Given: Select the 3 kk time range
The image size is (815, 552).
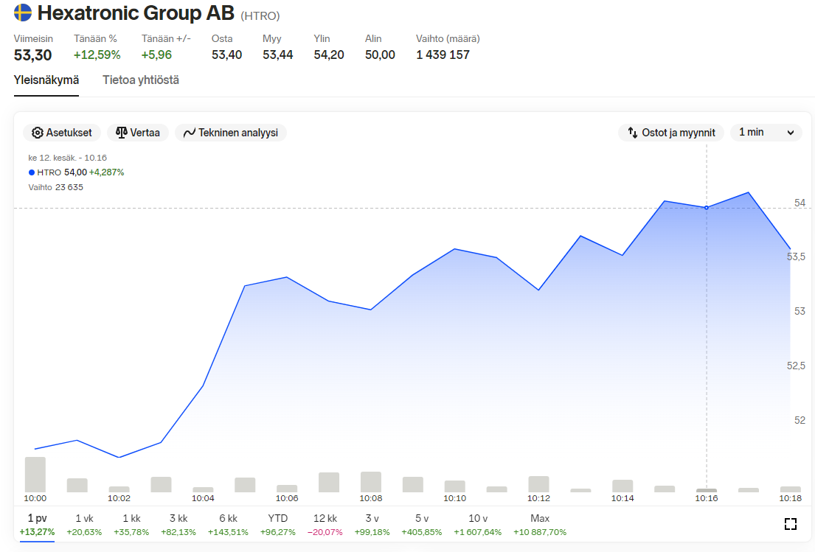Looking at the screenshot, I should (x=178, y=525).
